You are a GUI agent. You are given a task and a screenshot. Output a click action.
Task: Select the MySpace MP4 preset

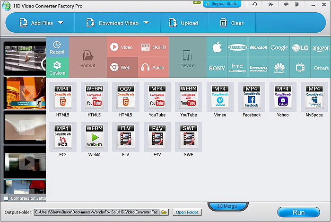pos(314,98)
